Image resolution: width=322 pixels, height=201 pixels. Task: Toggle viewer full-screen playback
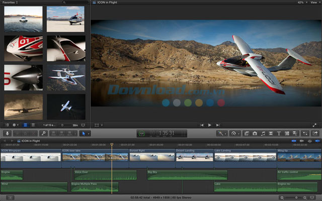click(315, 125)
